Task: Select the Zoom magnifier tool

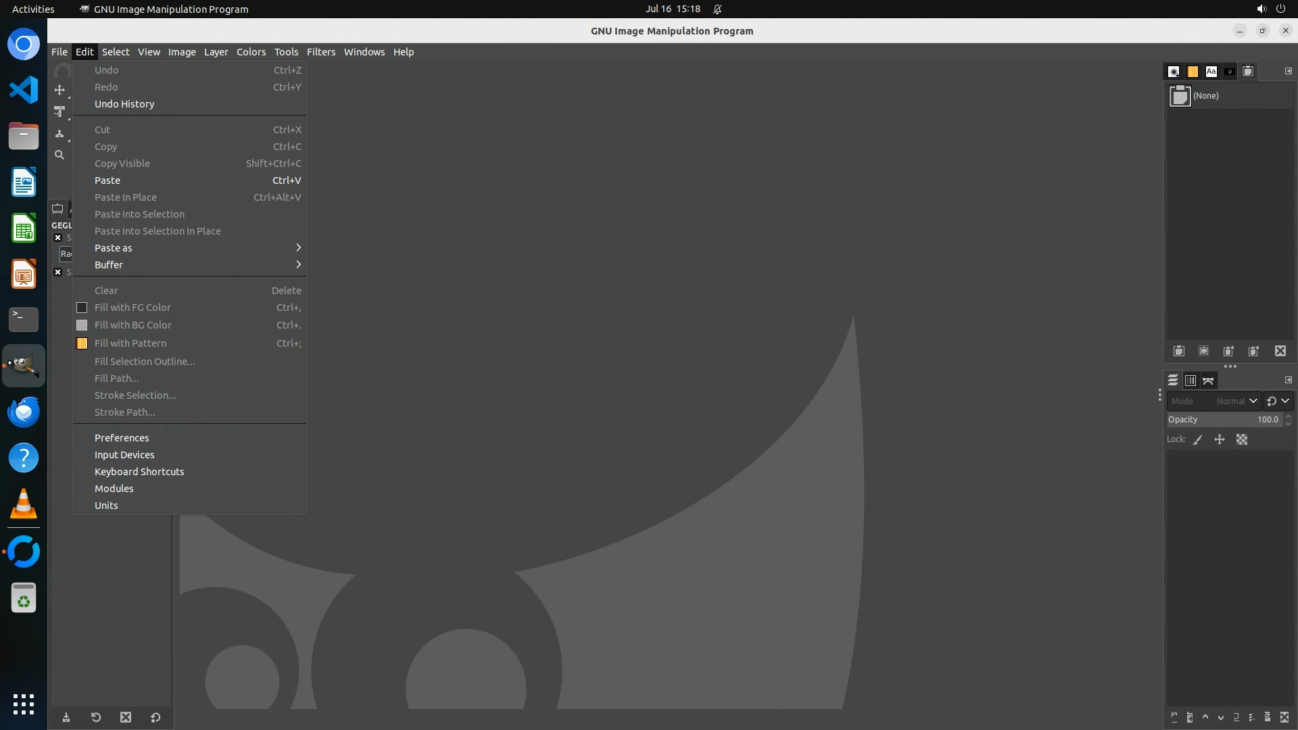Action: (x=59, y=155)
